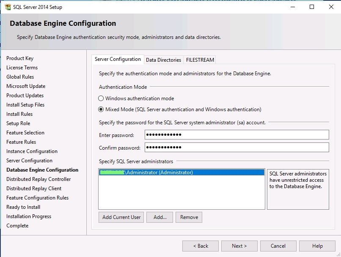Focus the Confirm password field
The image size is (341, 257).
tap(236, 148)
